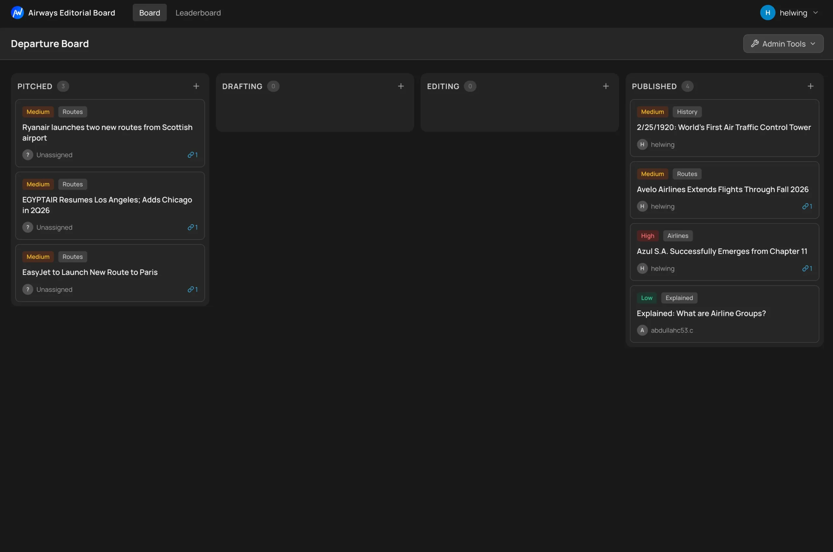Click Airways Editorial Board title
Image resolution: width=833 pixels, height=552 pixels.
tap(72, 13)
